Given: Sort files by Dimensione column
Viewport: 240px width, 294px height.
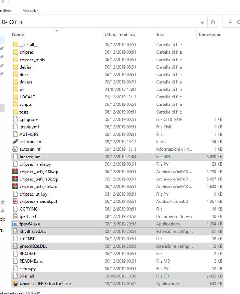Looking at the screenshot, I should tap(210, 35).
